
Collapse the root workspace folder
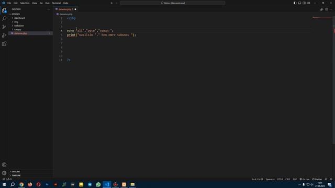pos(16,14)
